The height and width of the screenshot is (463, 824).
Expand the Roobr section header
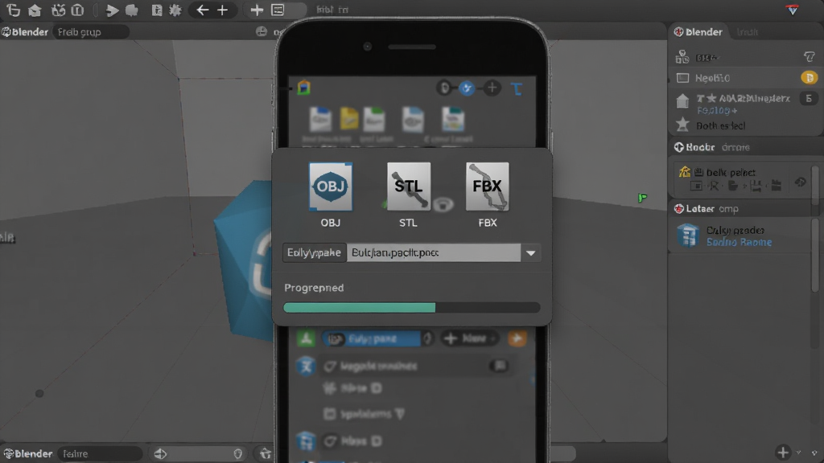coord(744,147)
